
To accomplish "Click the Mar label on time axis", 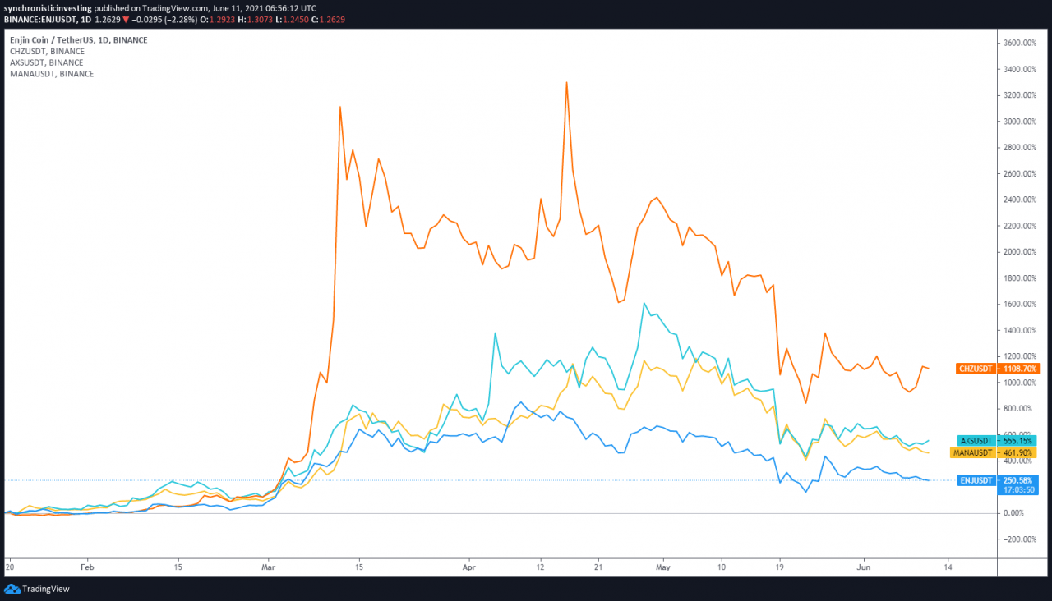I will click(x=268, y=567).
